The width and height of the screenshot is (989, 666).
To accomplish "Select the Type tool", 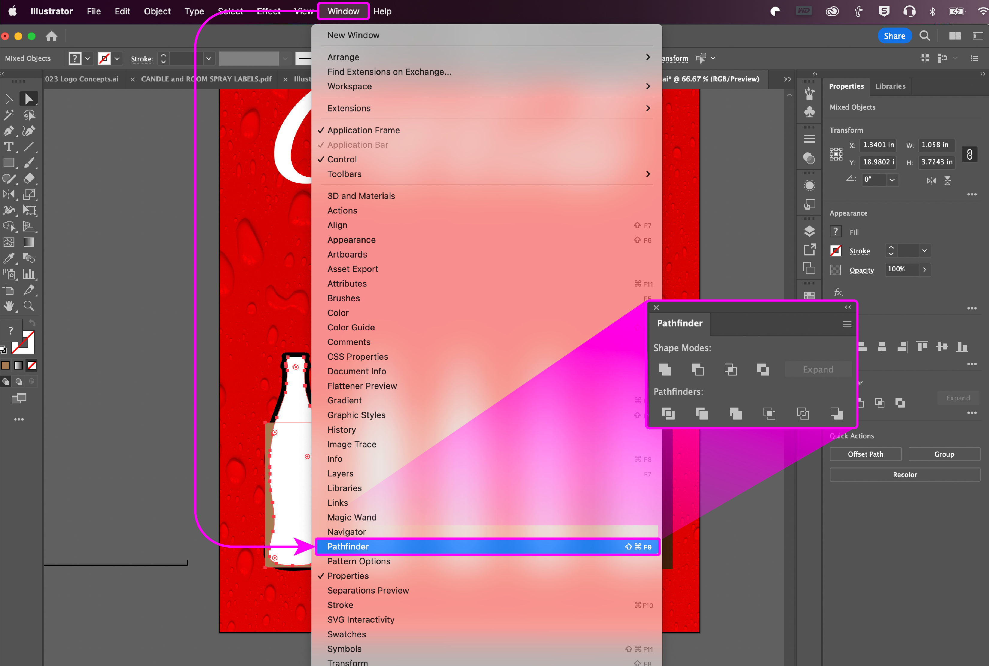I will [x=8, y=147].
